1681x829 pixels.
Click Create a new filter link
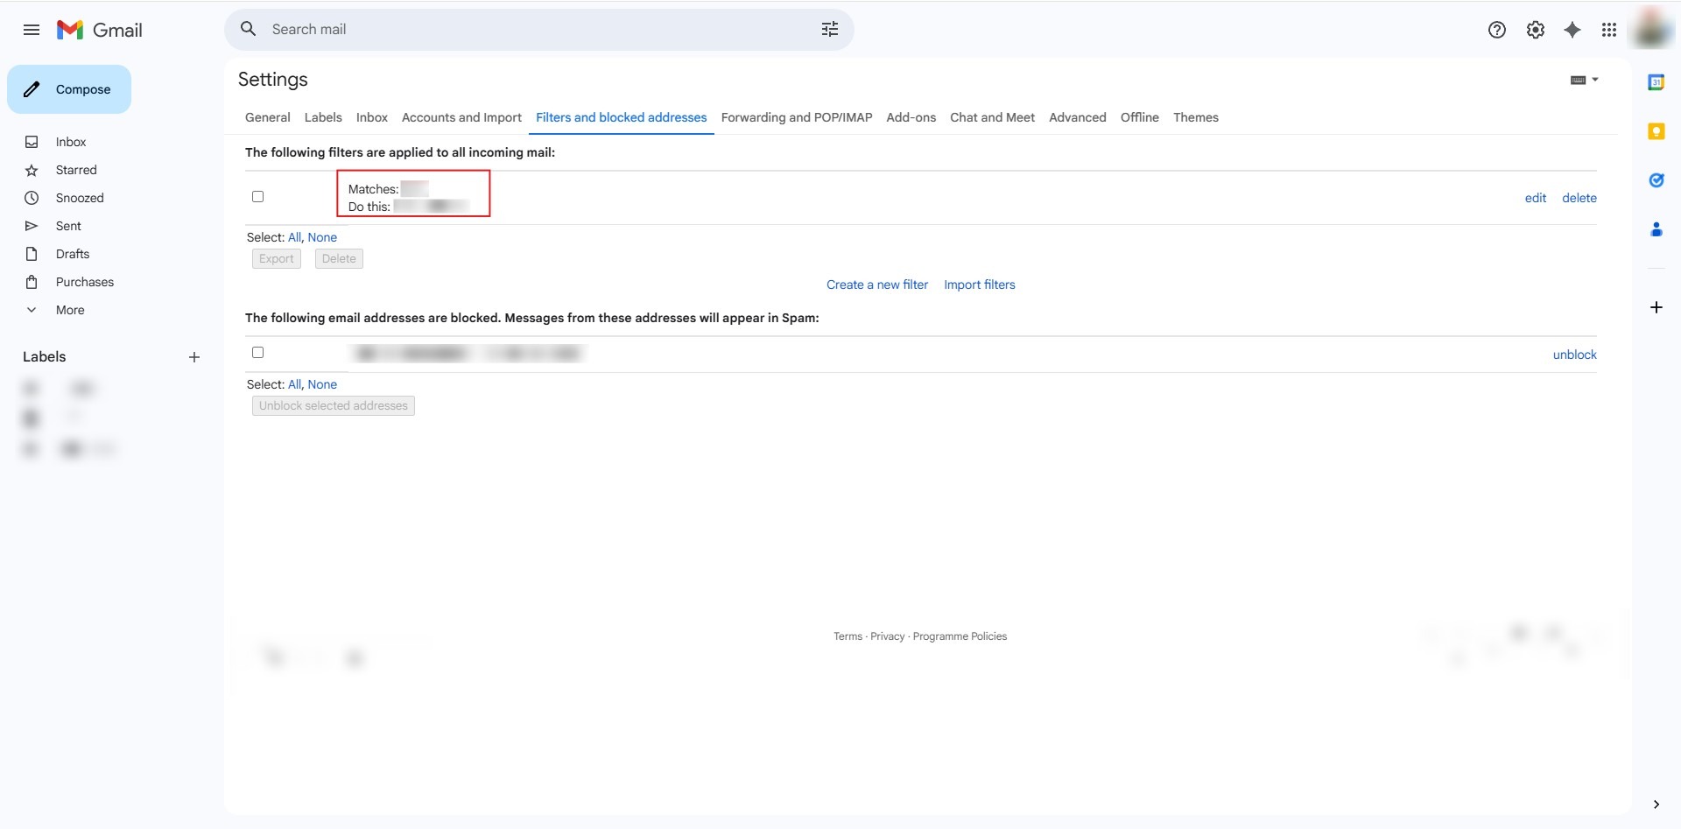pos(876,285)
